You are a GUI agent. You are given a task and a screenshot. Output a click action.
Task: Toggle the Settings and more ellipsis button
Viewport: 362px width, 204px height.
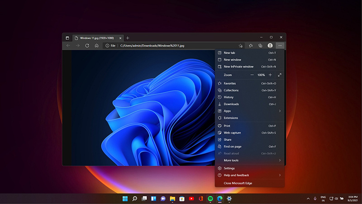tap(280, 46)
